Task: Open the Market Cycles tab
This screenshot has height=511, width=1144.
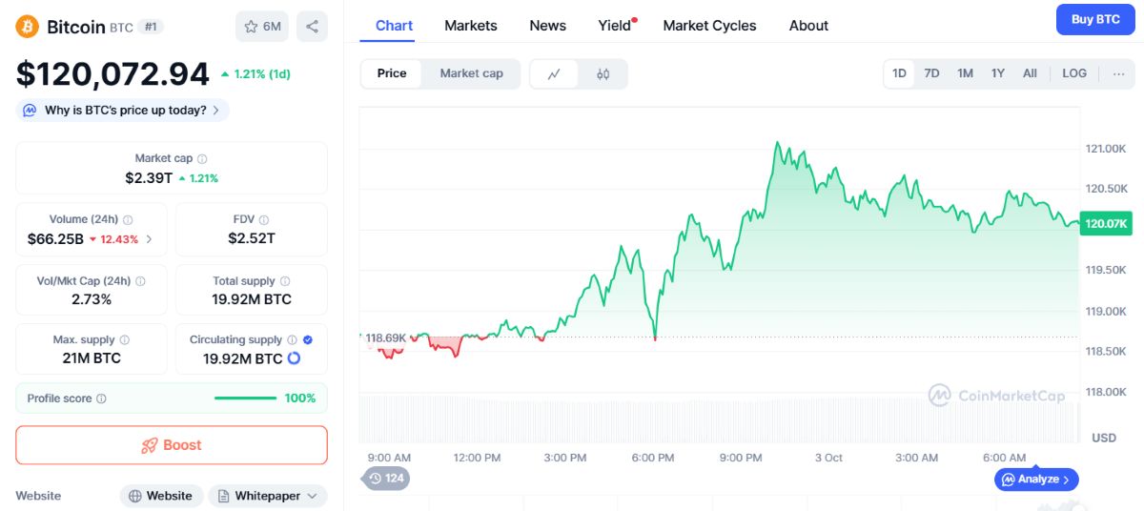Action: coord(709,26)
